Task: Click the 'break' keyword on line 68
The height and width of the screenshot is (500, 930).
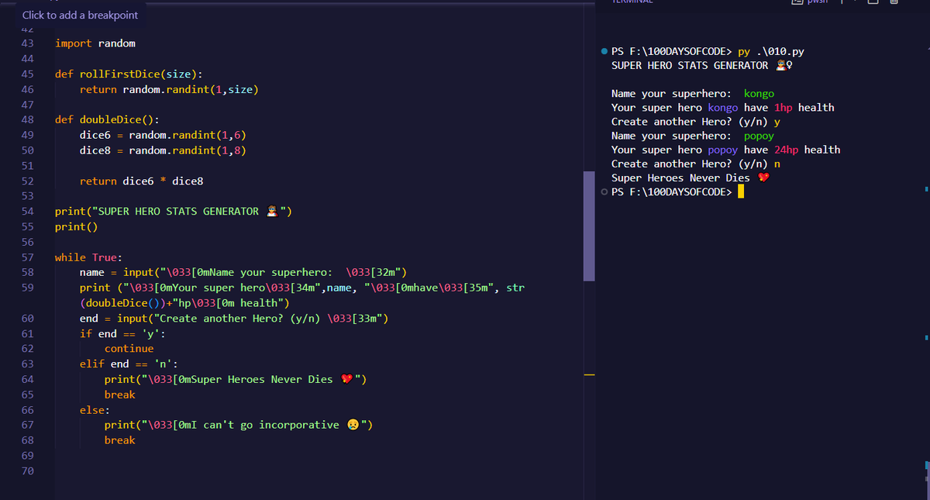Action: [119, 440]
